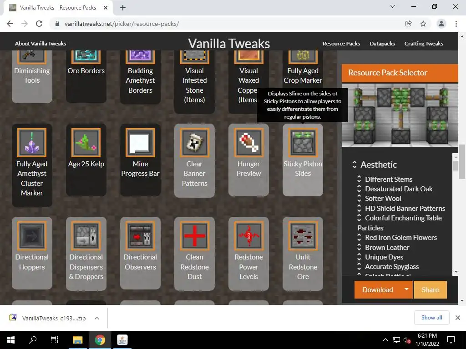466x349 pixels.
Task: Click the selector list scrollbar thumb
Action: 456,165
